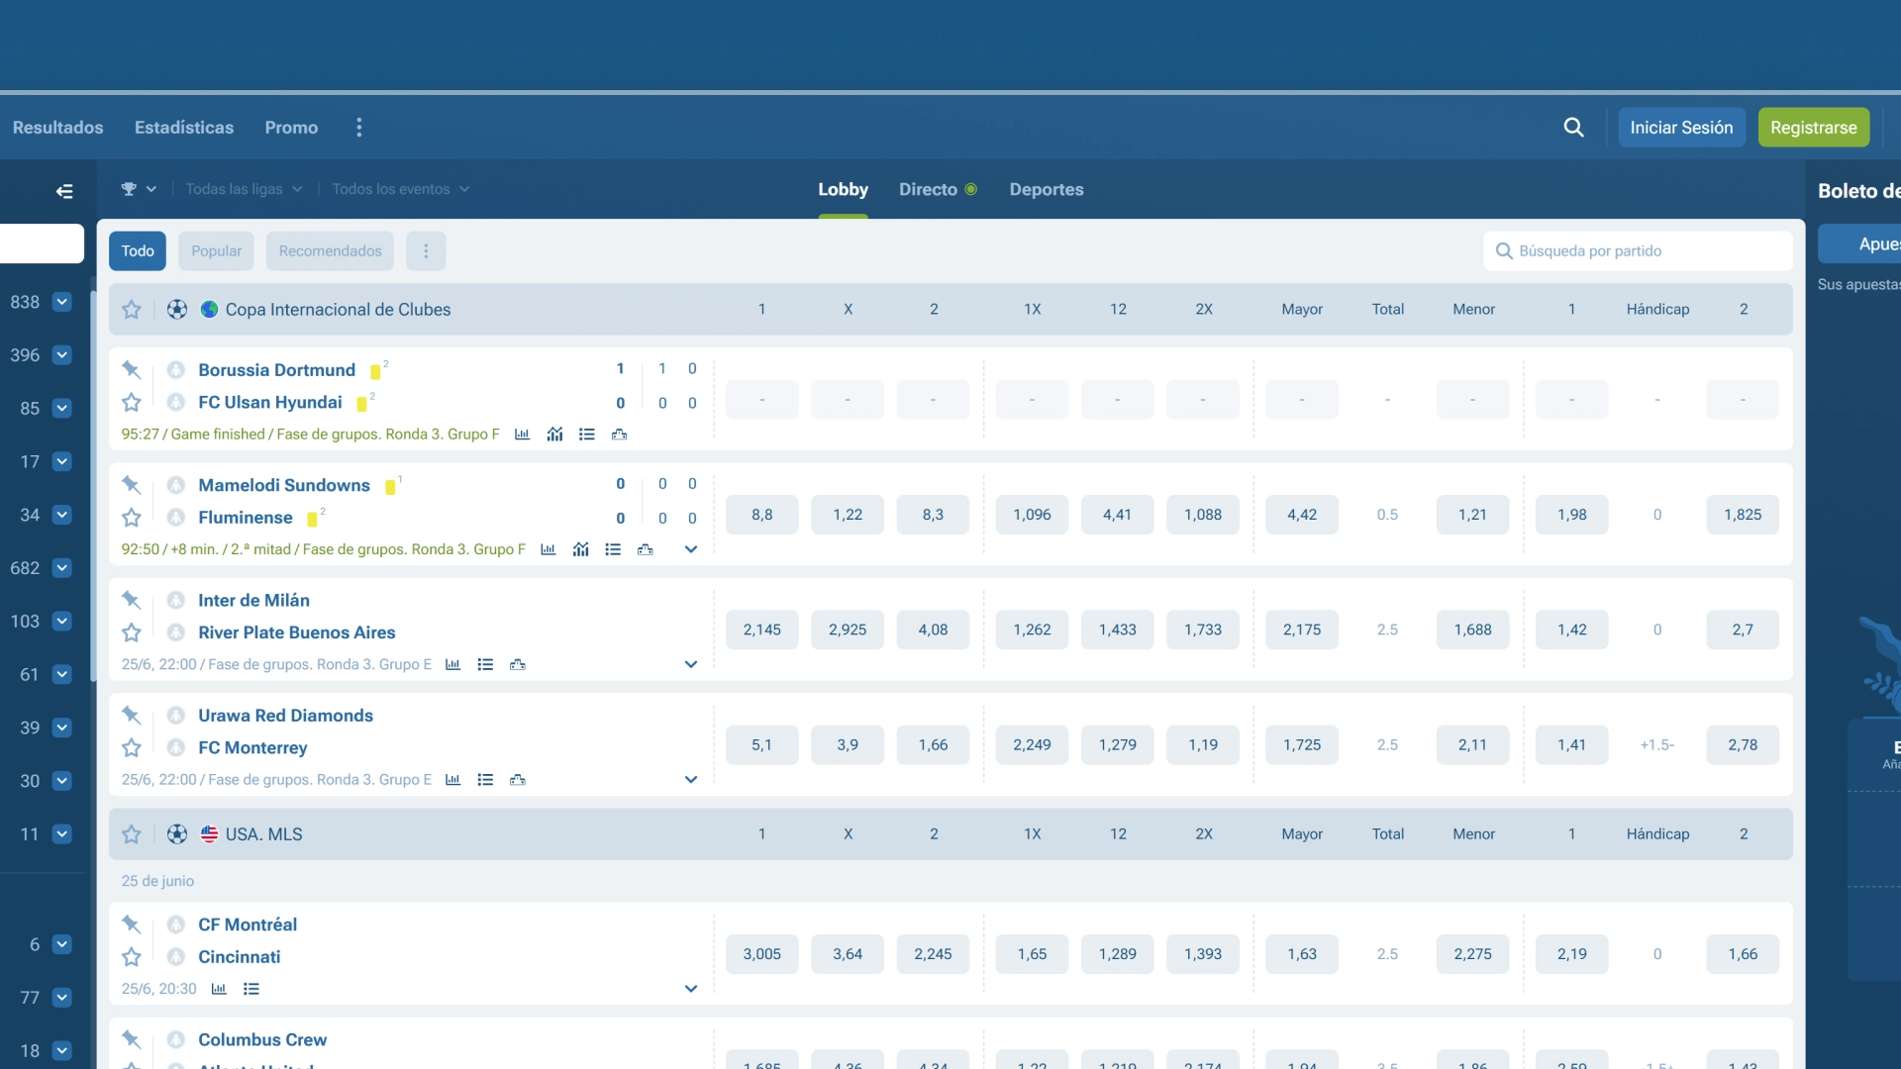Open the search magnifier in the top bar
The image size is (1901, 1069).
click(1573, 128)
